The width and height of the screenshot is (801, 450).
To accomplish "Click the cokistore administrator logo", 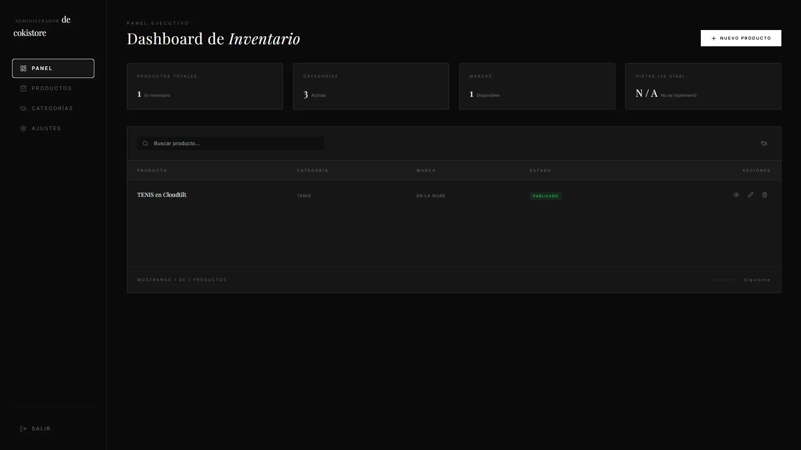I will [x=42, y=26].
